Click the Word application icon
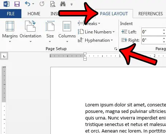This screenshot has height=134, width=166. (7, 4)
